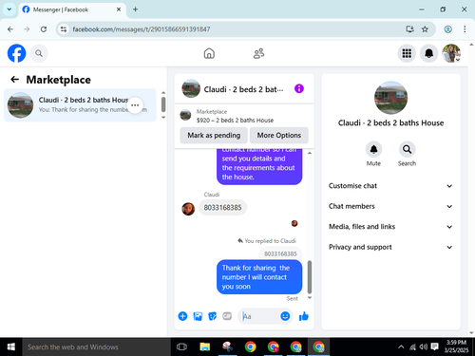Search in the Claudi conversation

tap(407, 149)
